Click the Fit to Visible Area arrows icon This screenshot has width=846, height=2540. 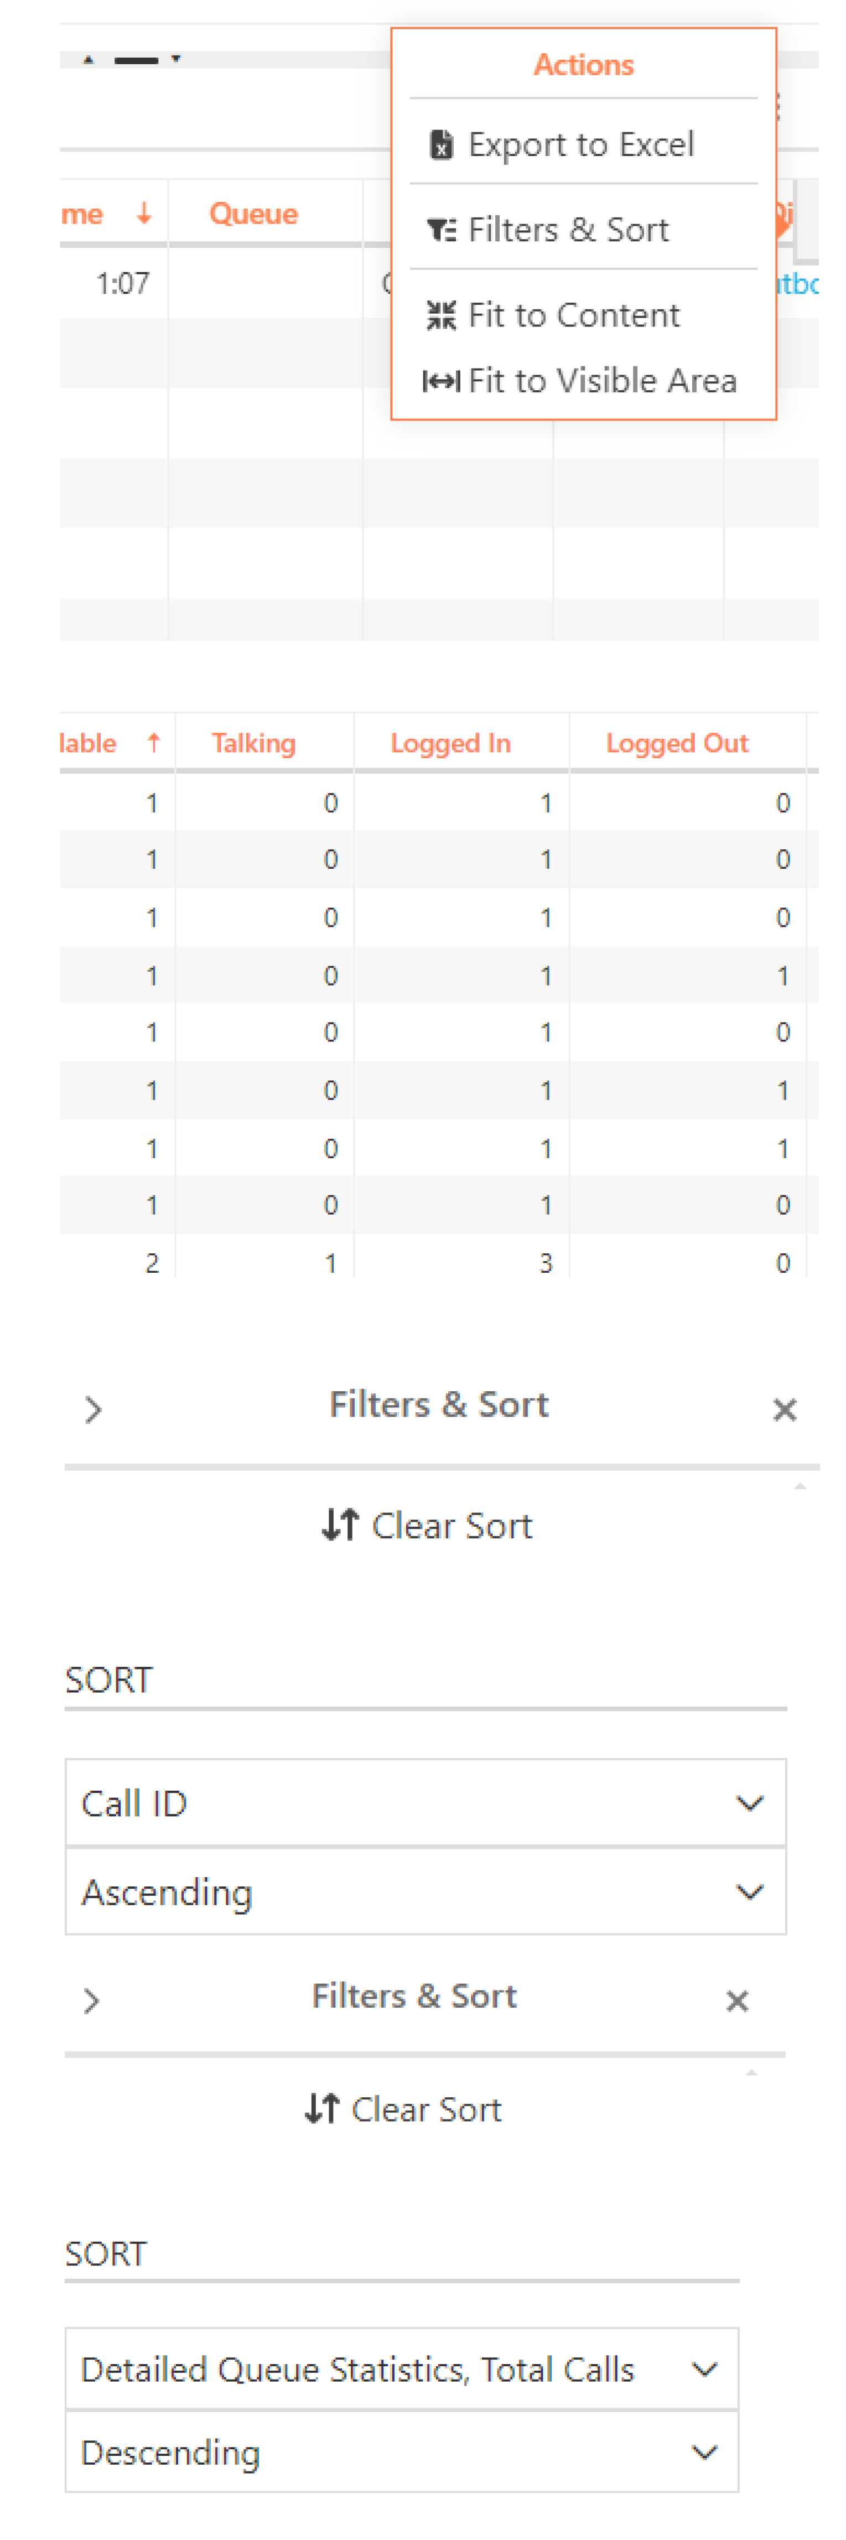[x=441, y=382]
